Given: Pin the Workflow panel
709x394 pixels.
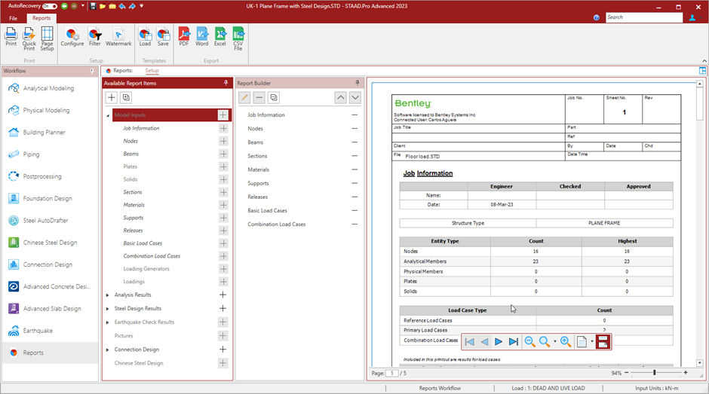Looking at the screenshot, I should [x=92, y=71].
